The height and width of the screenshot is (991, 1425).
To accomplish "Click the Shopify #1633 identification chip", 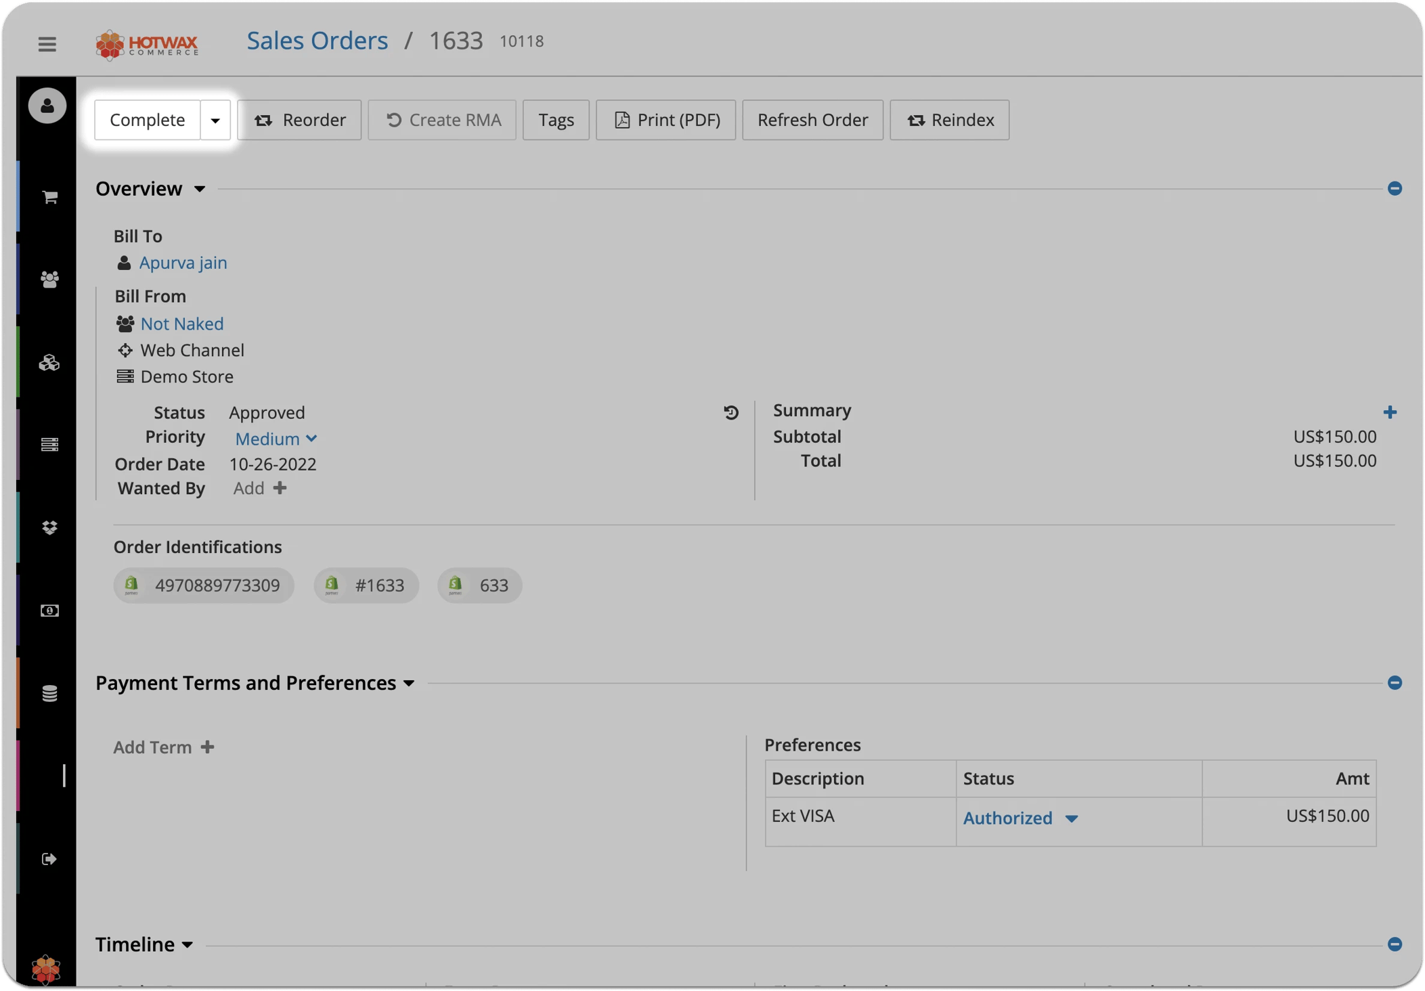I will coord(366,585).
